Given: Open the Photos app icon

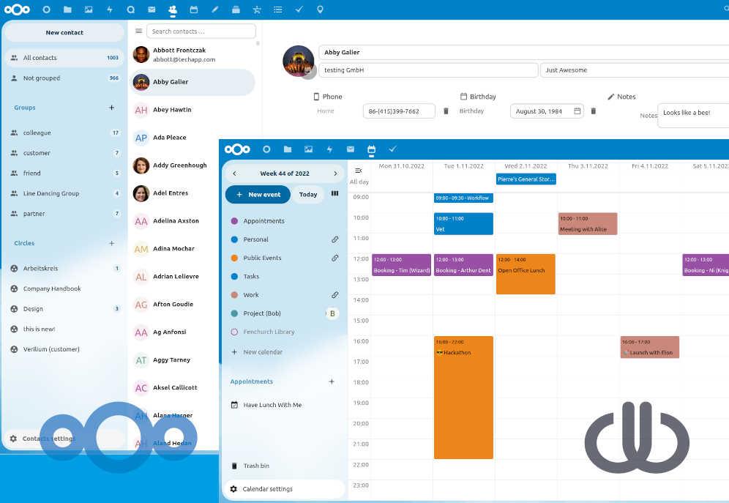Looking at the screenshot, I should pos(89,10).
